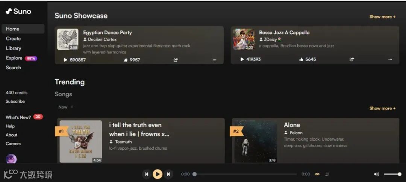406x182 pixels.
Task: Click a cappella, Brazilian bossa nova description
Action: coord(297,46)
